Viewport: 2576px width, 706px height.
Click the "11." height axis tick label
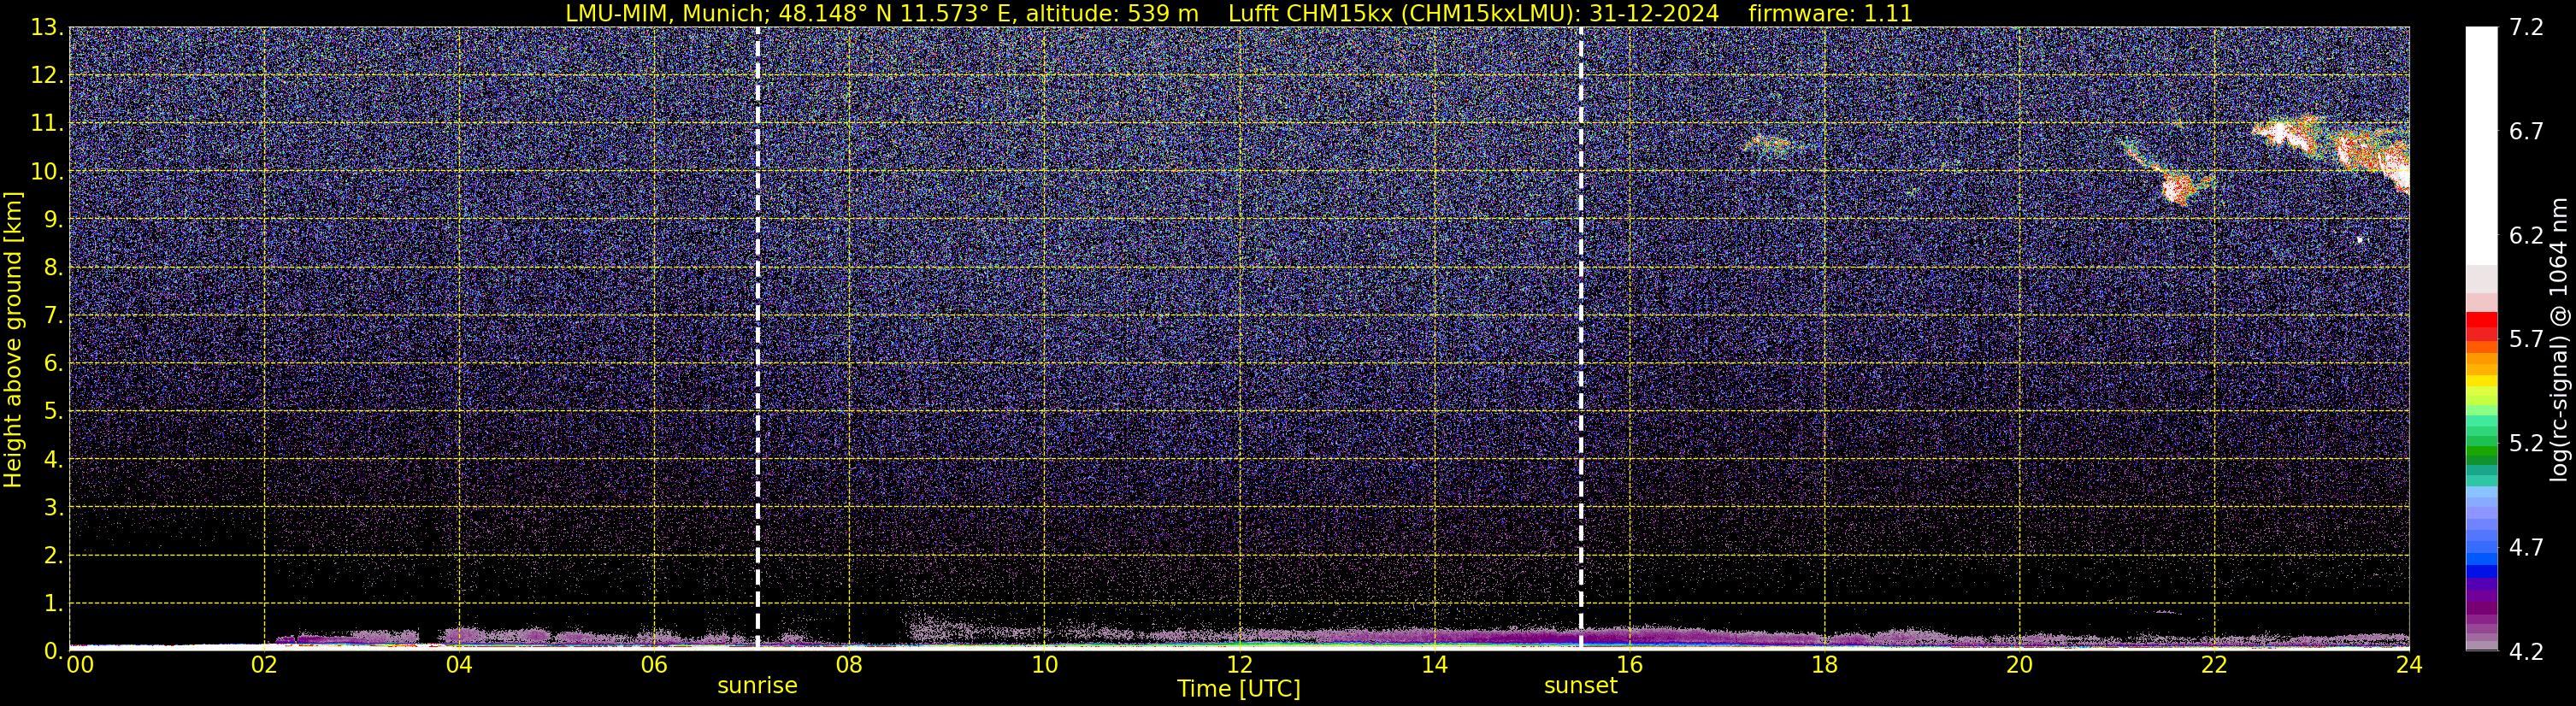coord(47,123)
